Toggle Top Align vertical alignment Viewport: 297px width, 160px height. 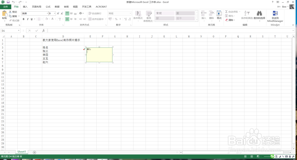tap(67, 13)
